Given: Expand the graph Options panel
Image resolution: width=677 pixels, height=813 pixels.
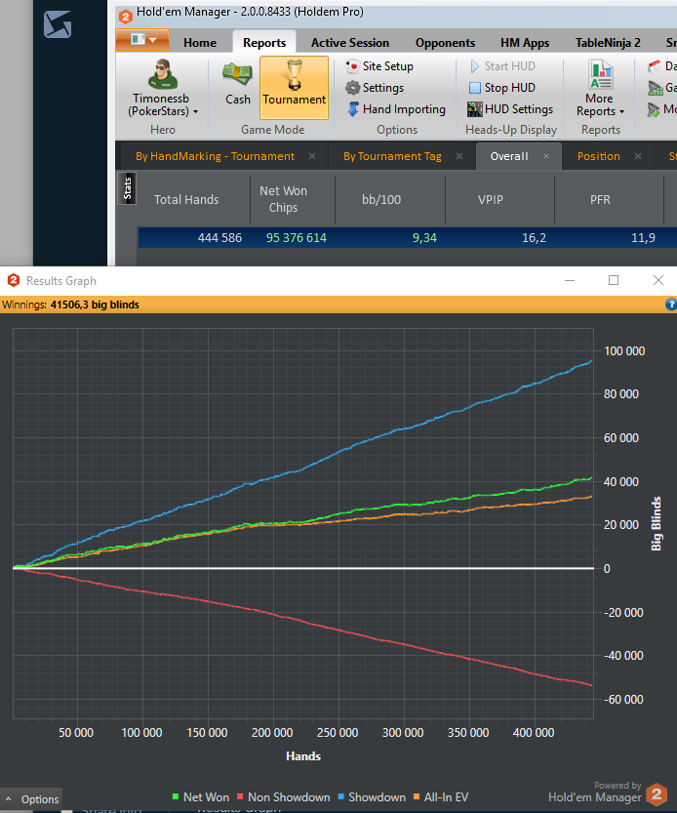Looking at the screenshot, I should 32,799.
